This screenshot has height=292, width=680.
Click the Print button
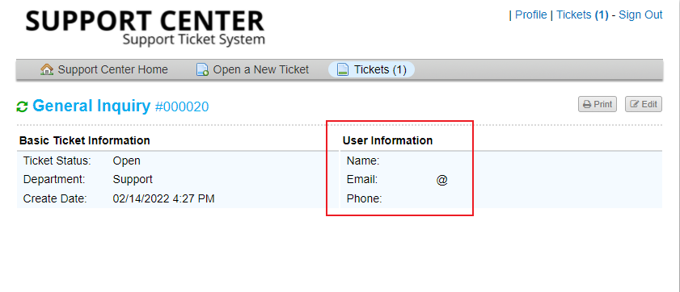[598, 104]
